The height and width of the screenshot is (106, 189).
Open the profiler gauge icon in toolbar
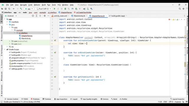[72, 9]
